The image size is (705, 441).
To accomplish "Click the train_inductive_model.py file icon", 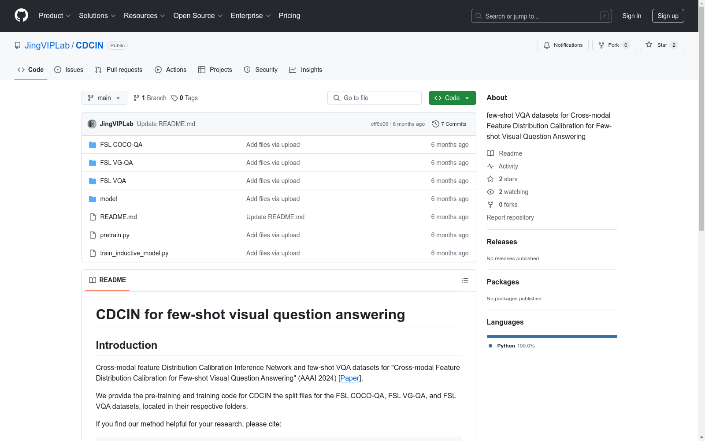I will [x=93, y=253].
